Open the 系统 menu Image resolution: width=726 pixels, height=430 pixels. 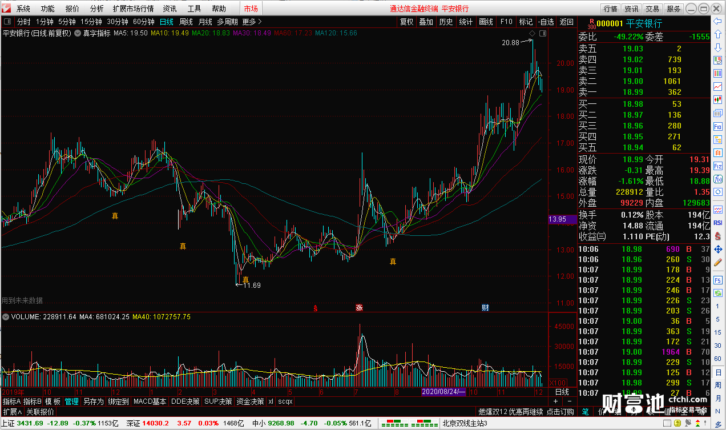point(23,9)
